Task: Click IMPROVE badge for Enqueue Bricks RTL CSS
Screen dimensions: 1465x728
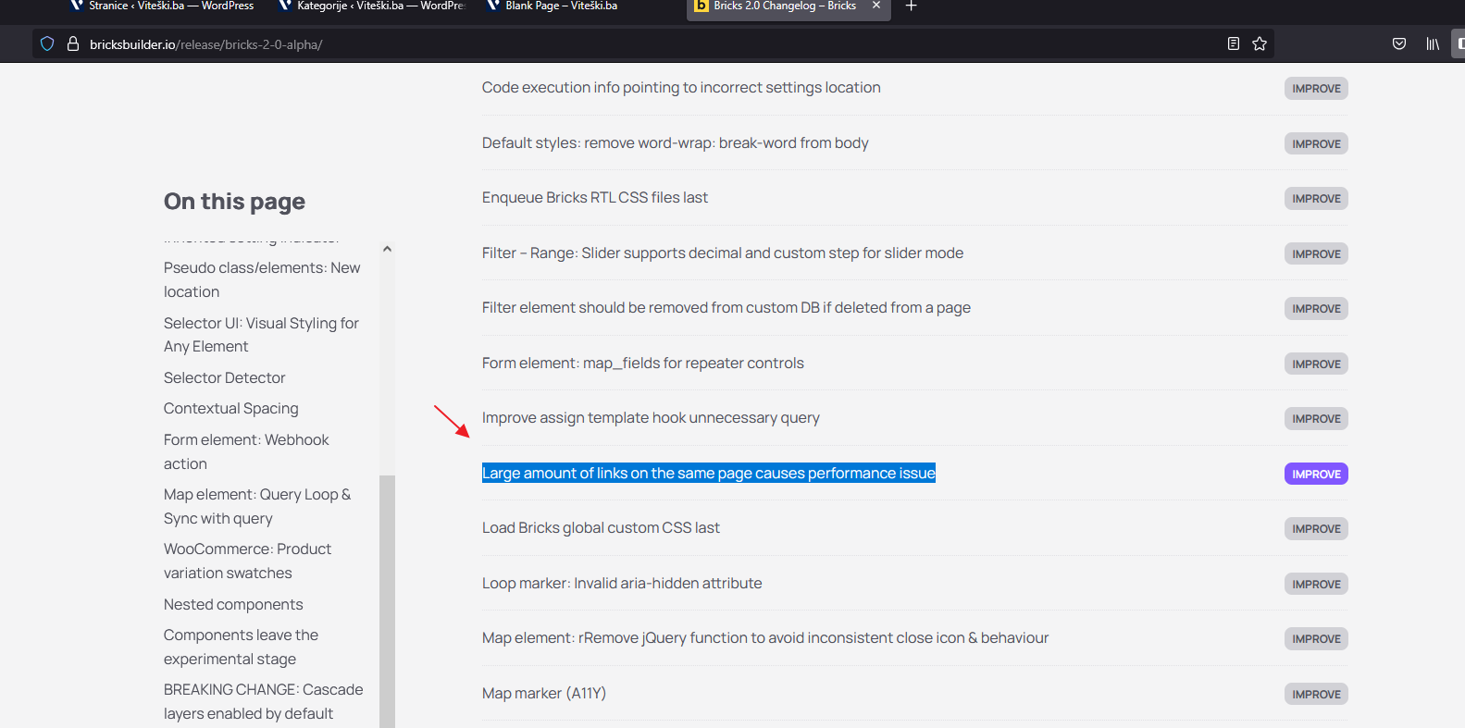Action: click(x=1316, y=199)
